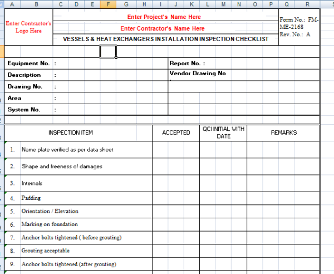Click the 'REMARKS' column heading
Image resolution: width=334 pixels, height=274 pixels.
point(283,133)
